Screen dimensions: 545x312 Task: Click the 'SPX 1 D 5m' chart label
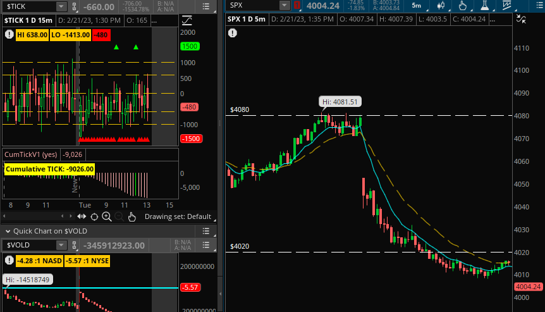pos(247,20)
